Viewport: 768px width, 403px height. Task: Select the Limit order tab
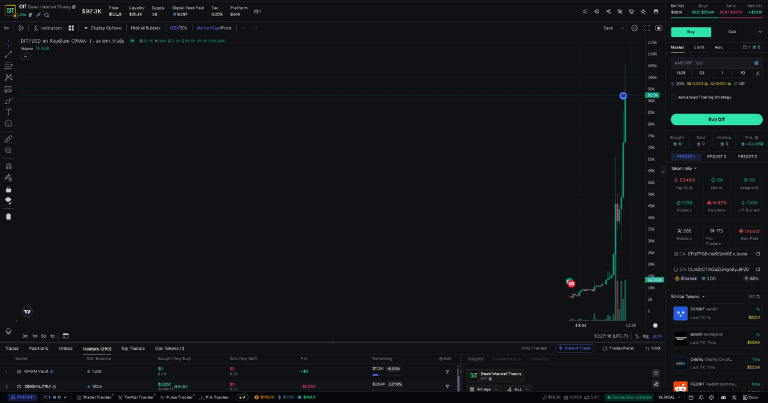[700, 47]
